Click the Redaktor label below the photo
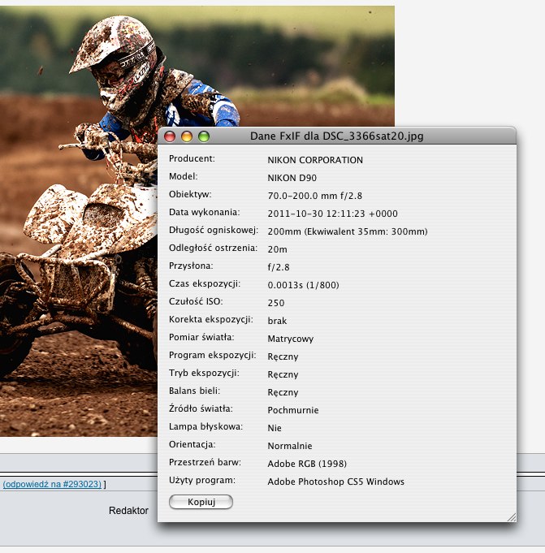The width and height of the screenshot is (545, 553). [x=128, y=511]
